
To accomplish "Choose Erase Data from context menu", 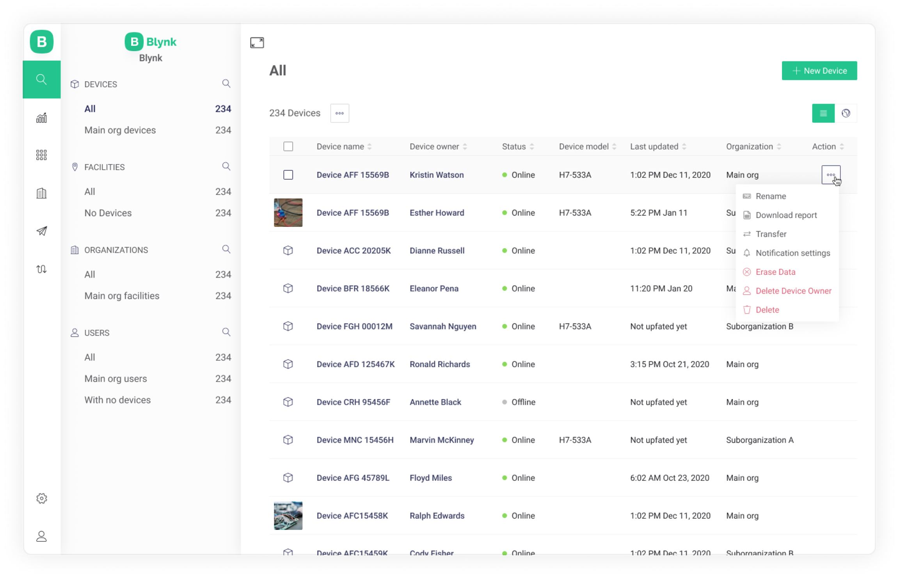I will coord(775,272).
